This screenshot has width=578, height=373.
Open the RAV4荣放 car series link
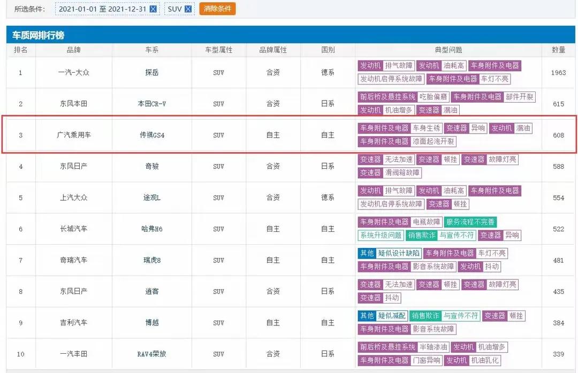[151, 354]
